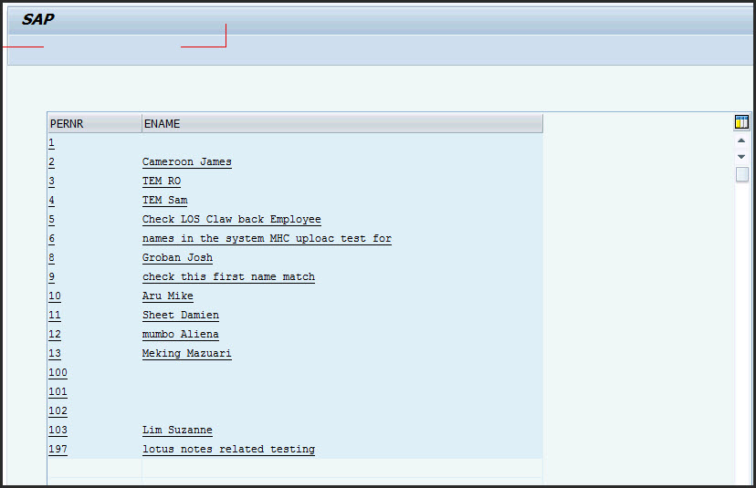The image size is (756, 488).
Task: Click PERNR value 9
Action: coord(52,276)
